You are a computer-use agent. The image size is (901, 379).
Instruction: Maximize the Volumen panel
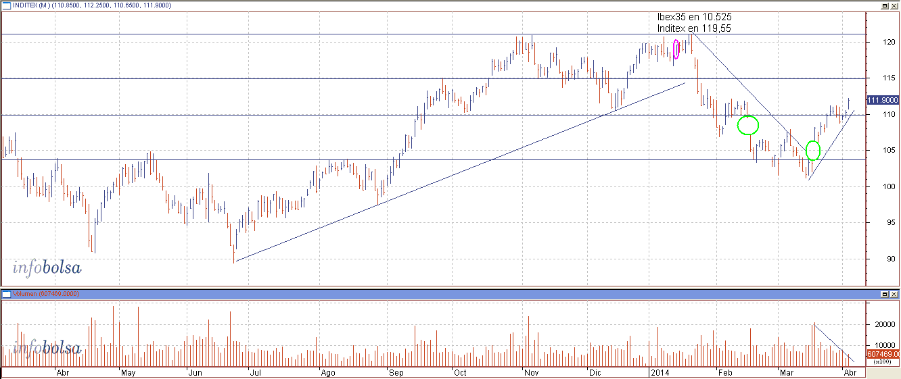(x=884, y=295)
